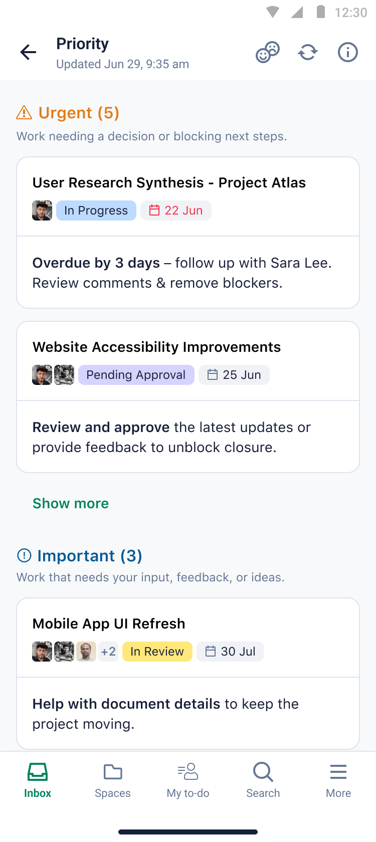Viewport: 376px width, 842px height.
Task: Expand Urgent list with Show more
Action: [x=71, y=503]
